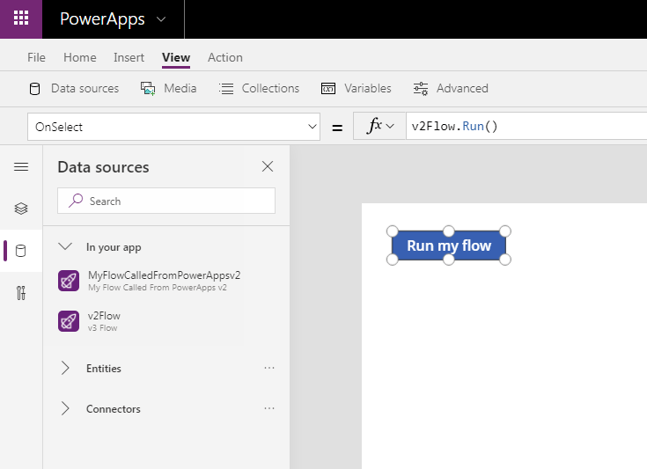647x469 pixels.
Task: Open Collections from the ribbon label
Action: tap(270, 88)
